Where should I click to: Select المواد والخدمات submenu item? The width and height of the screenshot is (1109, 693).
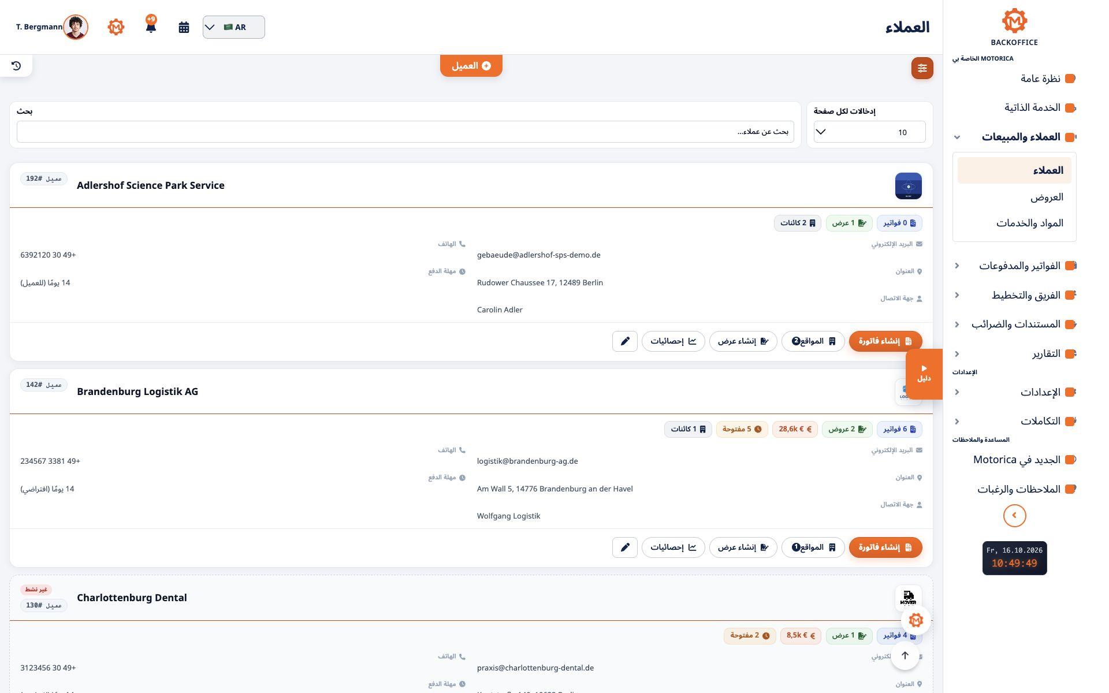point(1014,223)
